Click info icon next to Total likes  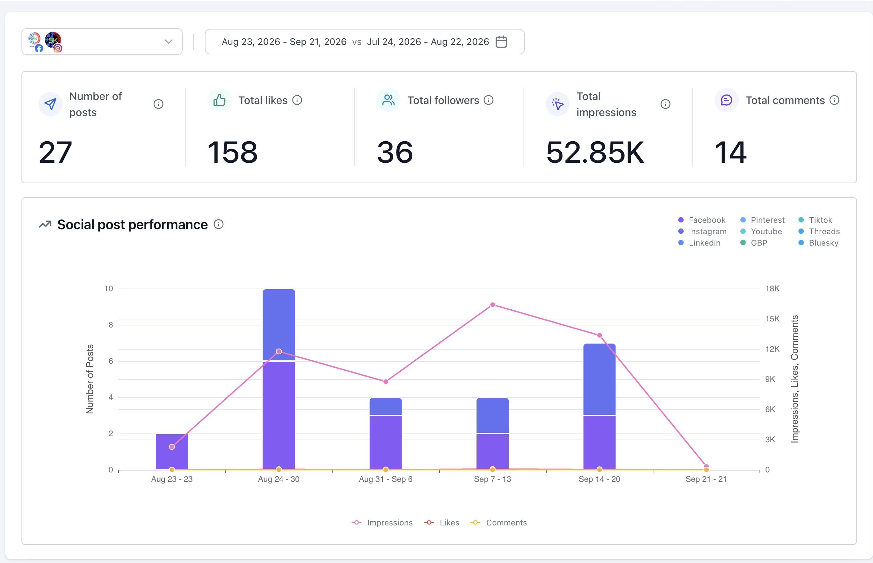click(297, 100)
